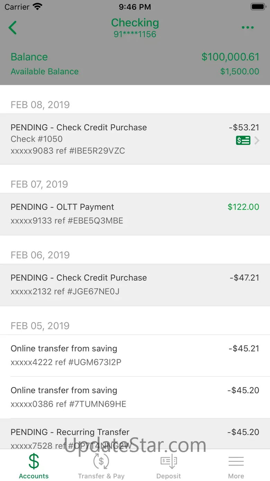The width and height of the screenshot is (270, 481).
Task: Switch to the Deposit tab label
Action: coord(169,476)
